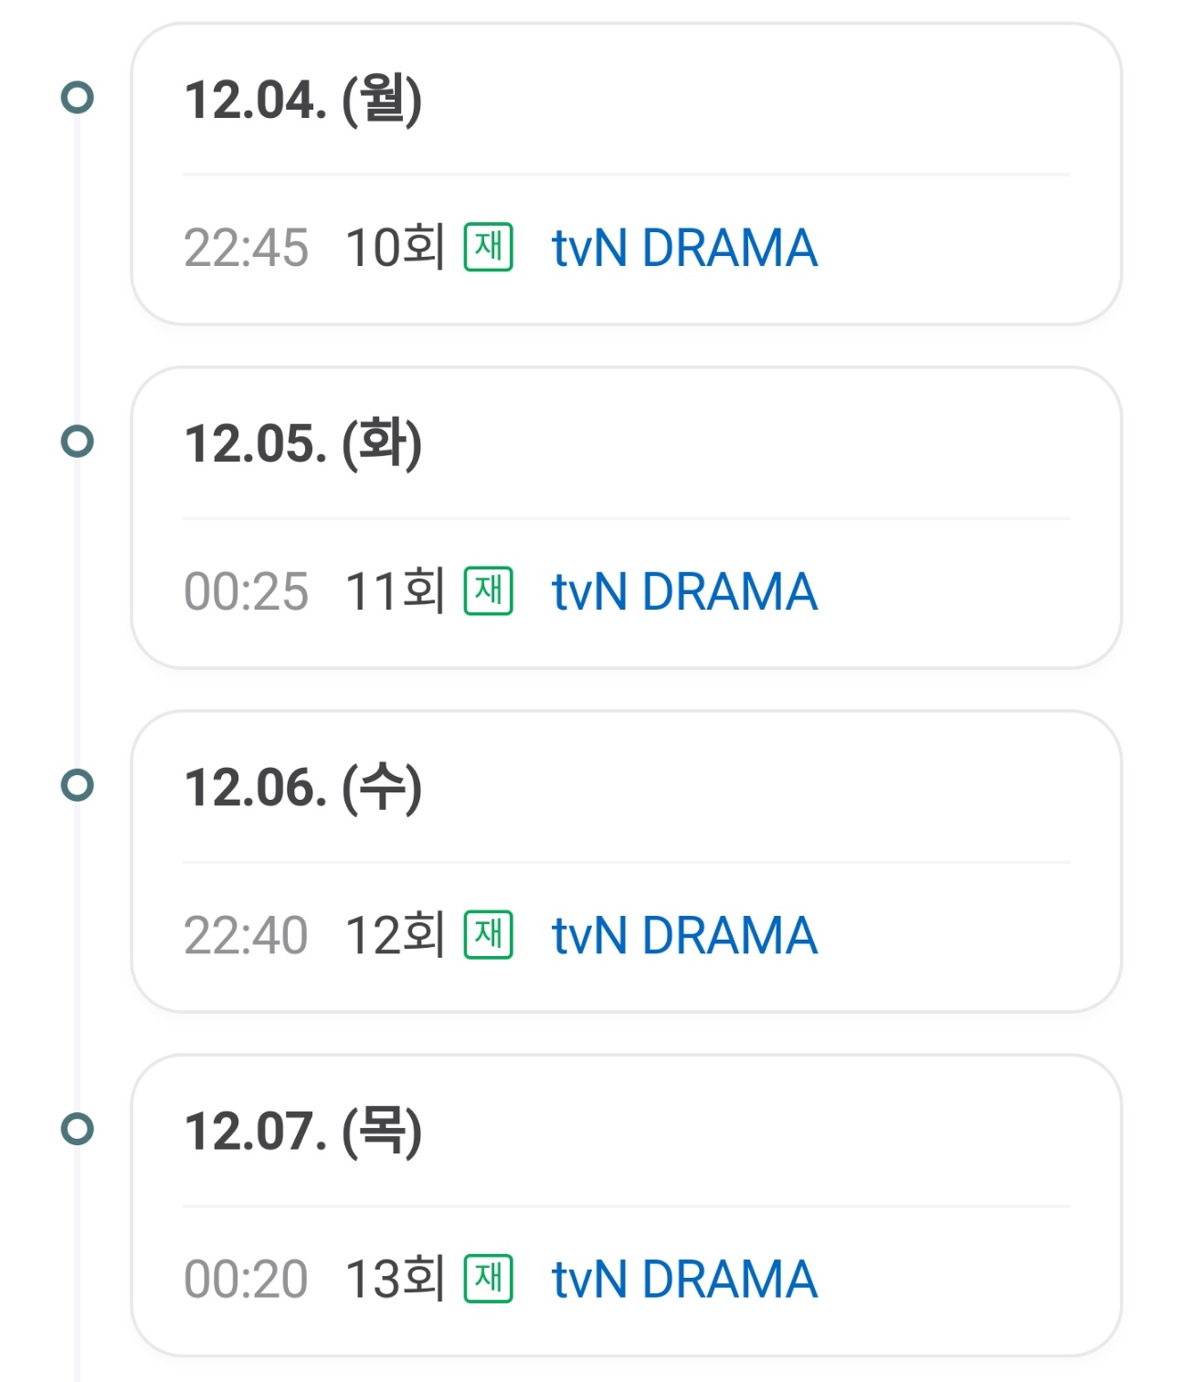This screenshot has width=1184, height=1382.
Task: Click the rerun badge beside 12회
Action: (x=489, y=934)
